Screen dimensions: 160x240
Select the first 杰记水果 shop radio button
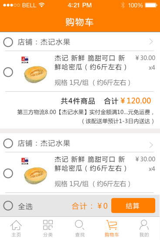pyautogui.click(x=8, y=42)
